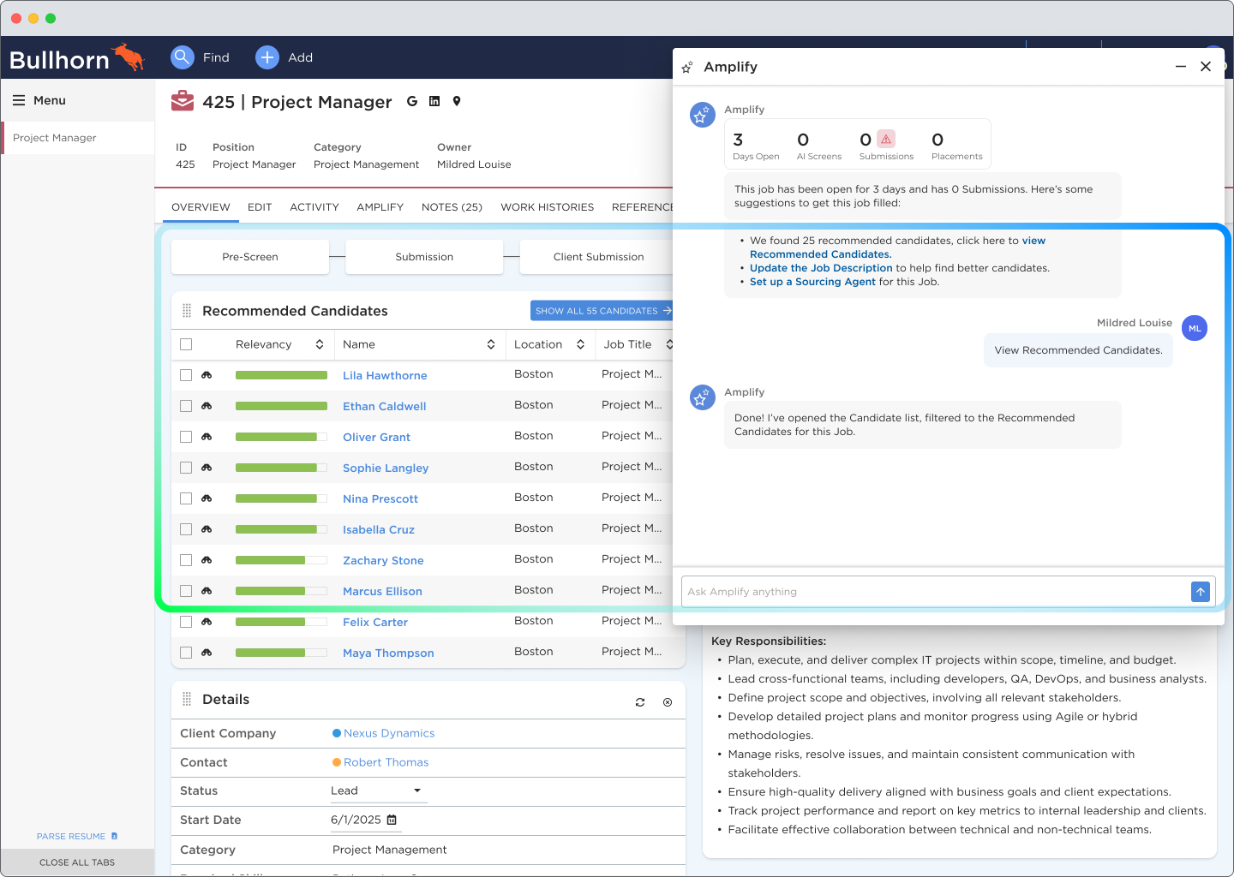Click binoculars icon next to Lila Hawthorne
The height and width of the screenshot is (877, 1234).
207,375
